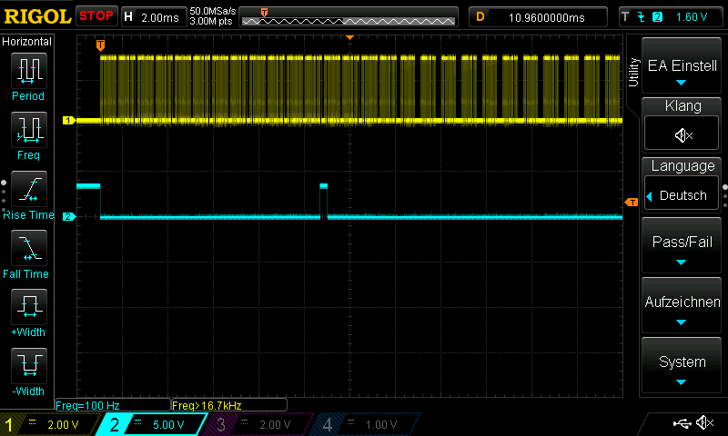Viewport: 728px width, 436px height.
Task: Select the Period measurement icon
Action: 29,71
